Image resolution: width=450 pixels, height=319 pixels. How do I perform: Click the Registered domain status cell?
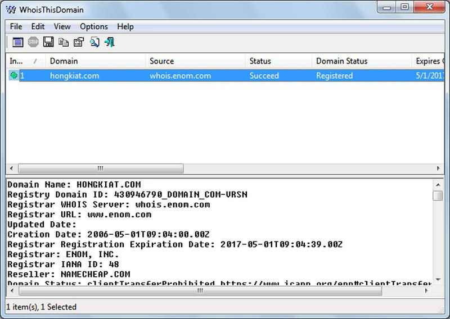334,76
